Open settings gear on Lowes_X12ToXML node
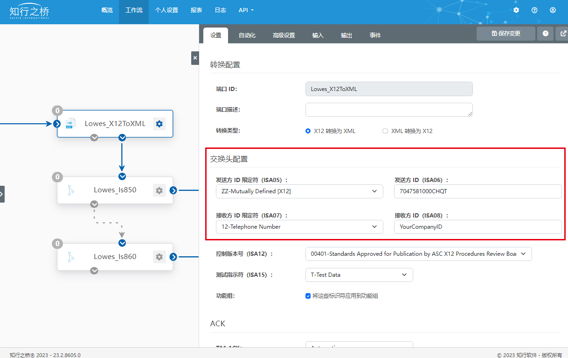The width and height of the screenshot is (568, 358). click(159, 124)
